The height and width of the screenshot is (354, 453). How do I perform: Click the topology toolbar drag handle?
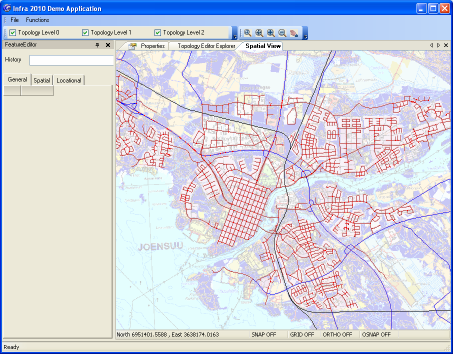point(5,32)
